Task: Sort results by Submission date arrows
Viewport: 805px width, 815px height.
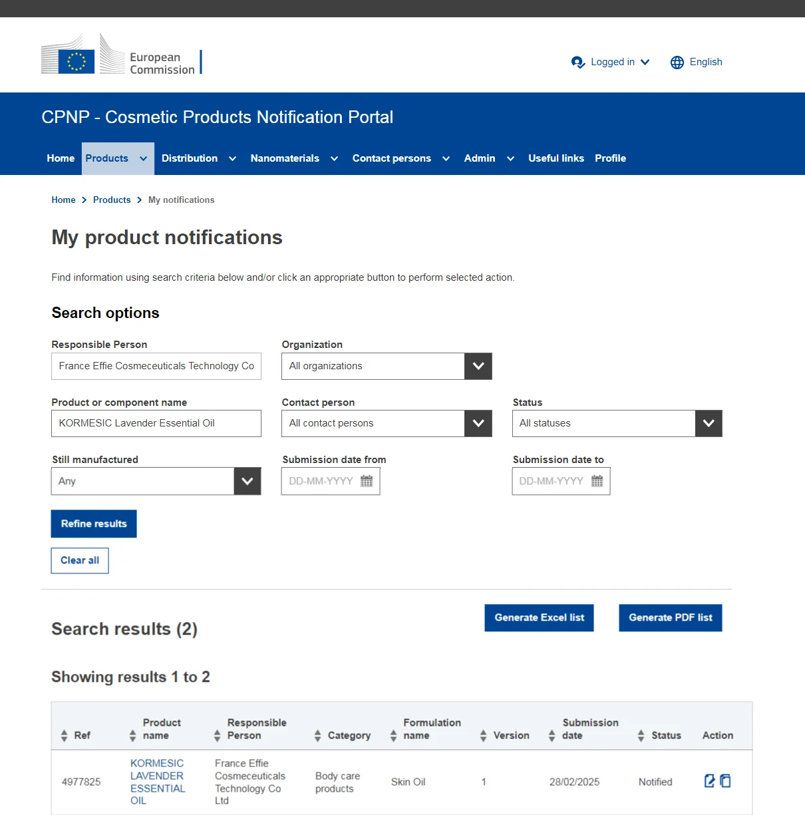Action: pos(552,735)
